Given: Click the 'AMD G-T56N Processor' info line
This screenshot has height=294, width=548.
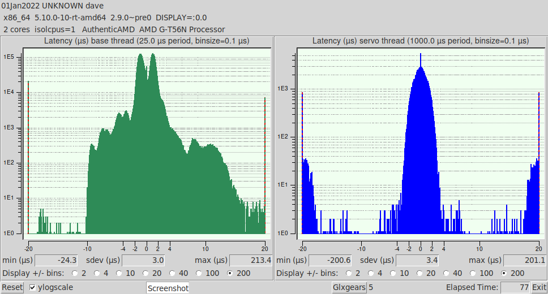Looking at the screenshot, I should click(182, 29).
